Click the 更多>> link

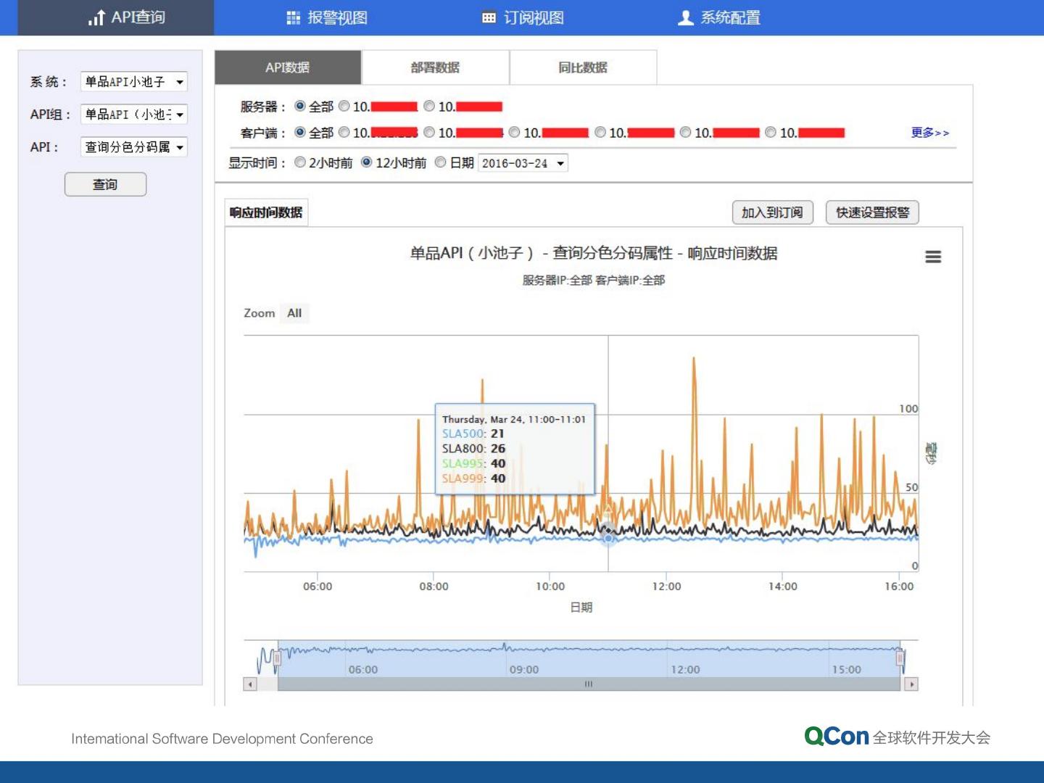929,133
